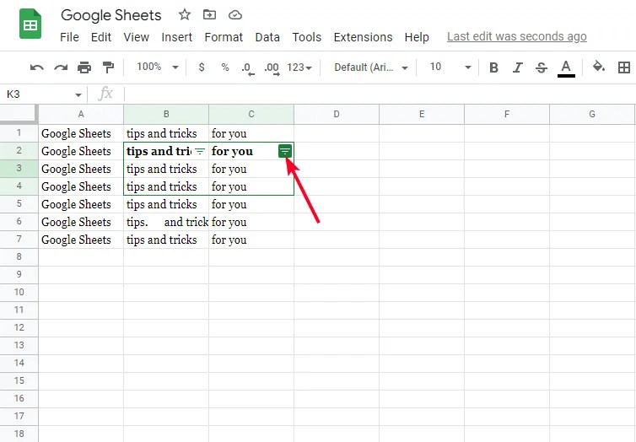
Task: Select cell C7 'for you'
Action: [251, 240]
